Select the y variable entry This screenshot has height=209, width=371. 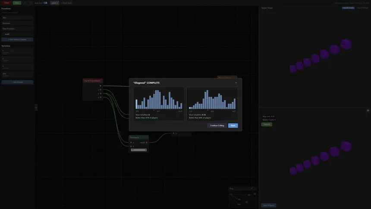(17, 59)
